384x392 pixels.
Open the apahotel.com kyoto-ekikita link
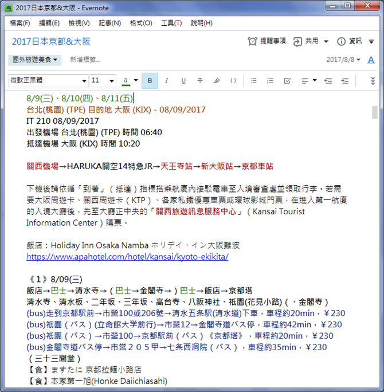point(127,257)
